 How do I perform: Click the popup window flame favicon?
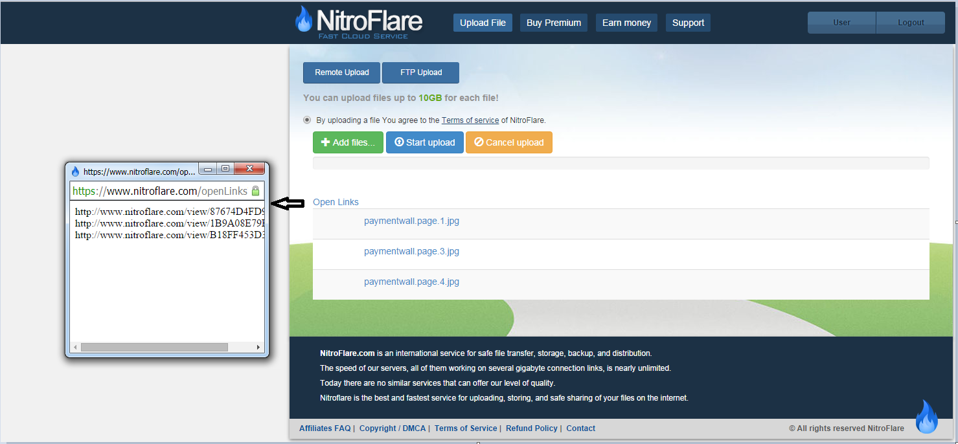[x=75, y=172]
